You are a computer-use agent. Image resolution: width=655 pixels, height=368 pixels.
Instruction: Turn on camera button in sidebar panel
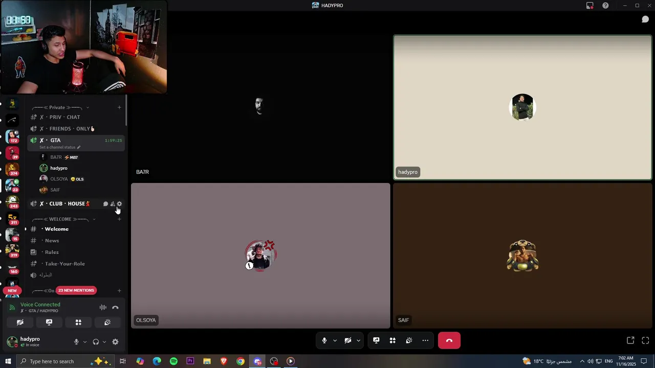(x=20, y=323)
